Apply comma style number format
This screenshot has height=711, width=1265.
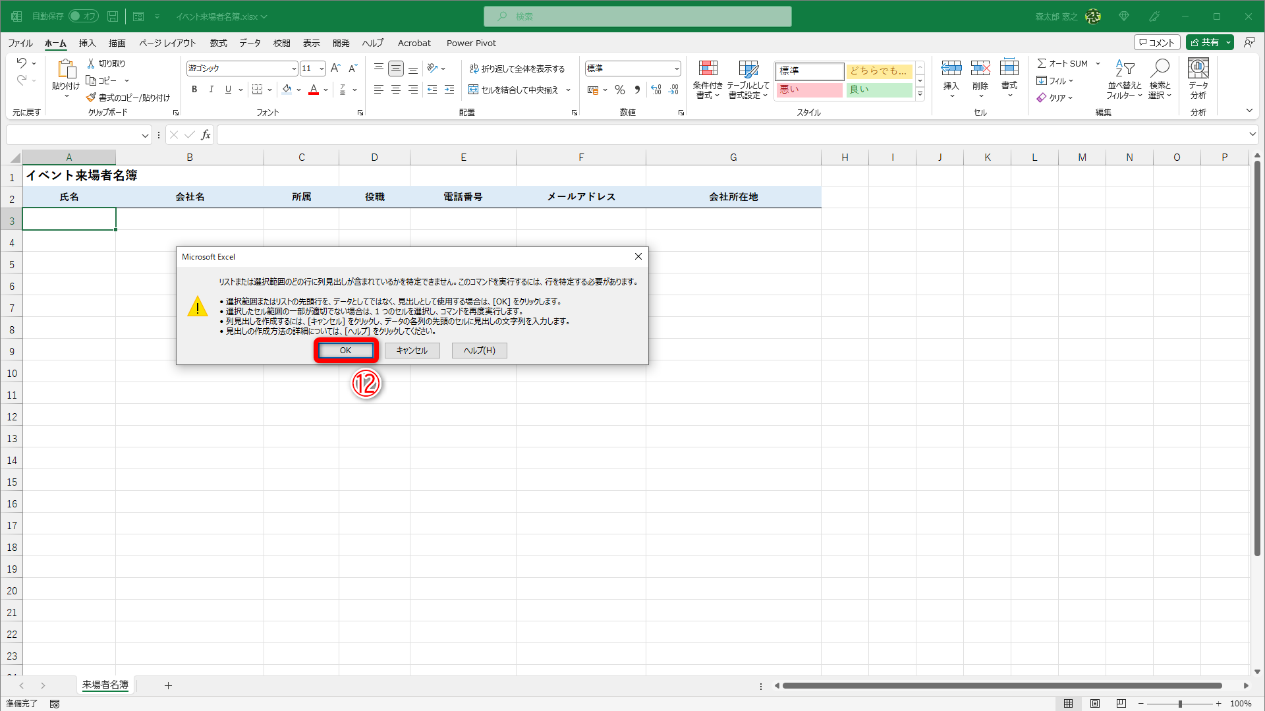(637, 90)
